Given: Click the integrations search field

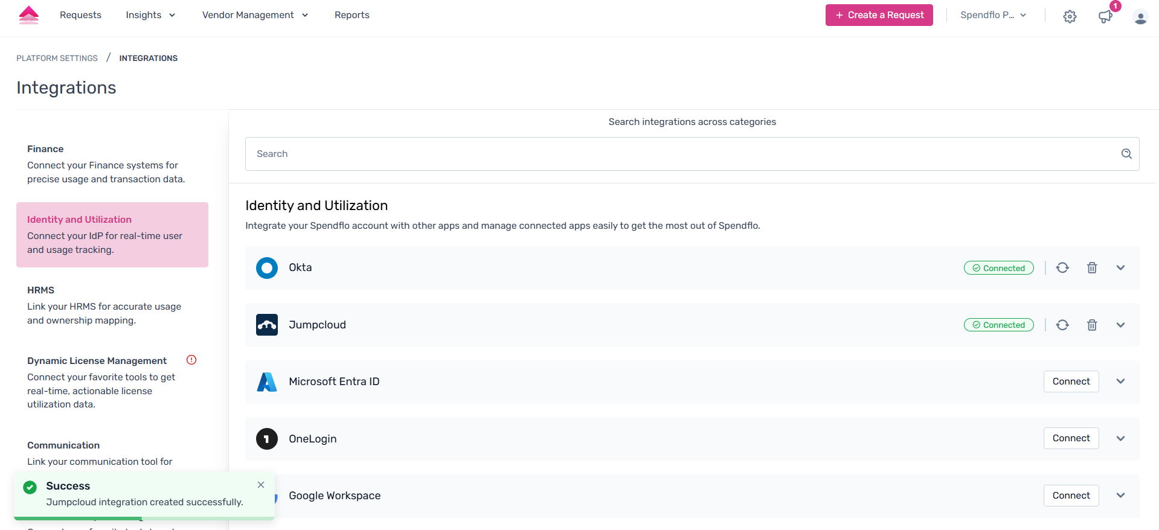Looking at the screenshot, I should coord(682,154).
